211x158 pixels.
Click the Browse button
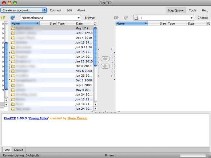click(x=89, y=18)
